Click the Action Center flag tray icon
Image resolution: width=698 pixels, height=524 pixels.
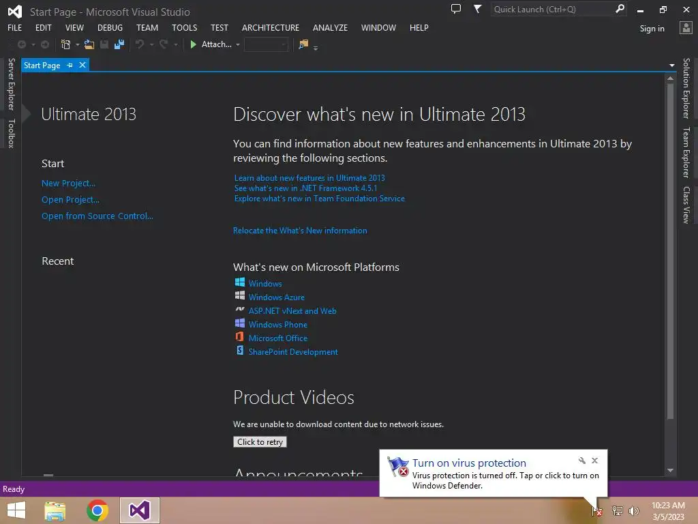coord(597,512)
